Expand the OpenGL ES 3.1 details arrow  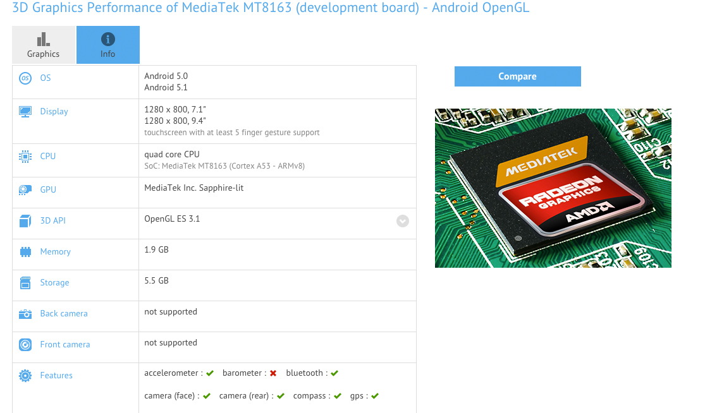pos(402,221)
